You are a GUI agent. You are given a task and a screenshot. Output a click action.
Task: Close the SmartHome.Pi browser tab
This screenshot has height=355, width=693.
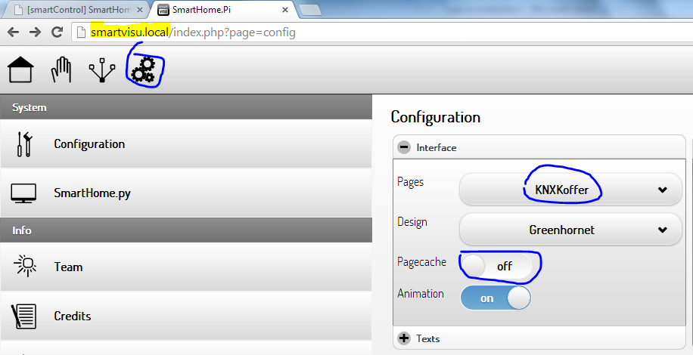285,10
